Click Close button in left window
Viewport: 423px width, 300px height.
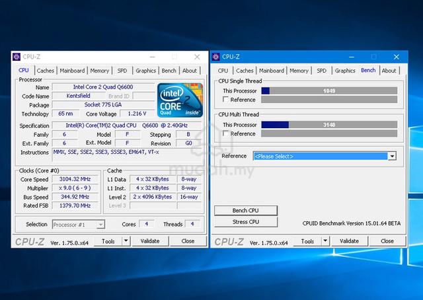click(x=188, y=241)
